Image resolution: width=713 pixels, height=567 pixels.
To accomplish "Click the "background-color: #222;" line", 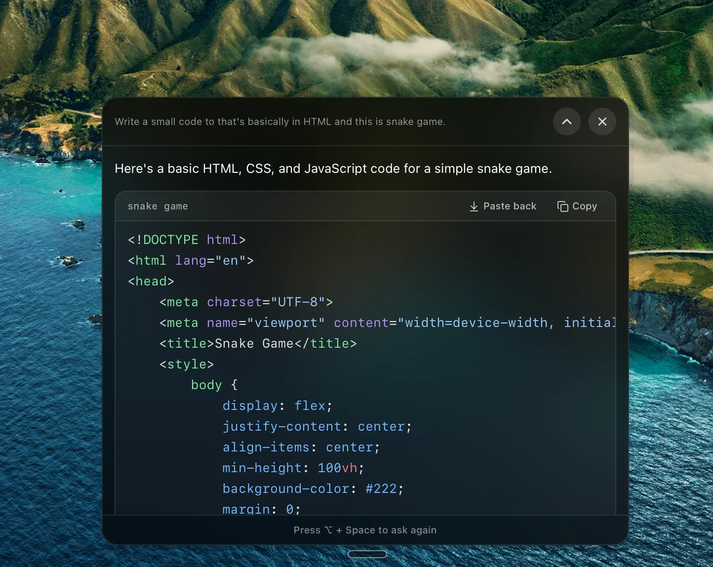I will (313, 488).
